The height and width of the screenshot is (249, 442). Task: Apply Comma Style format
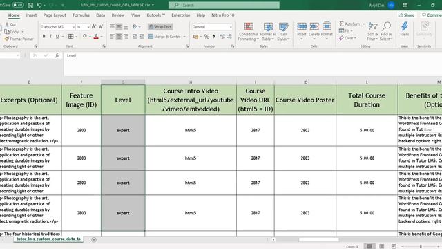tap(213, 37)
